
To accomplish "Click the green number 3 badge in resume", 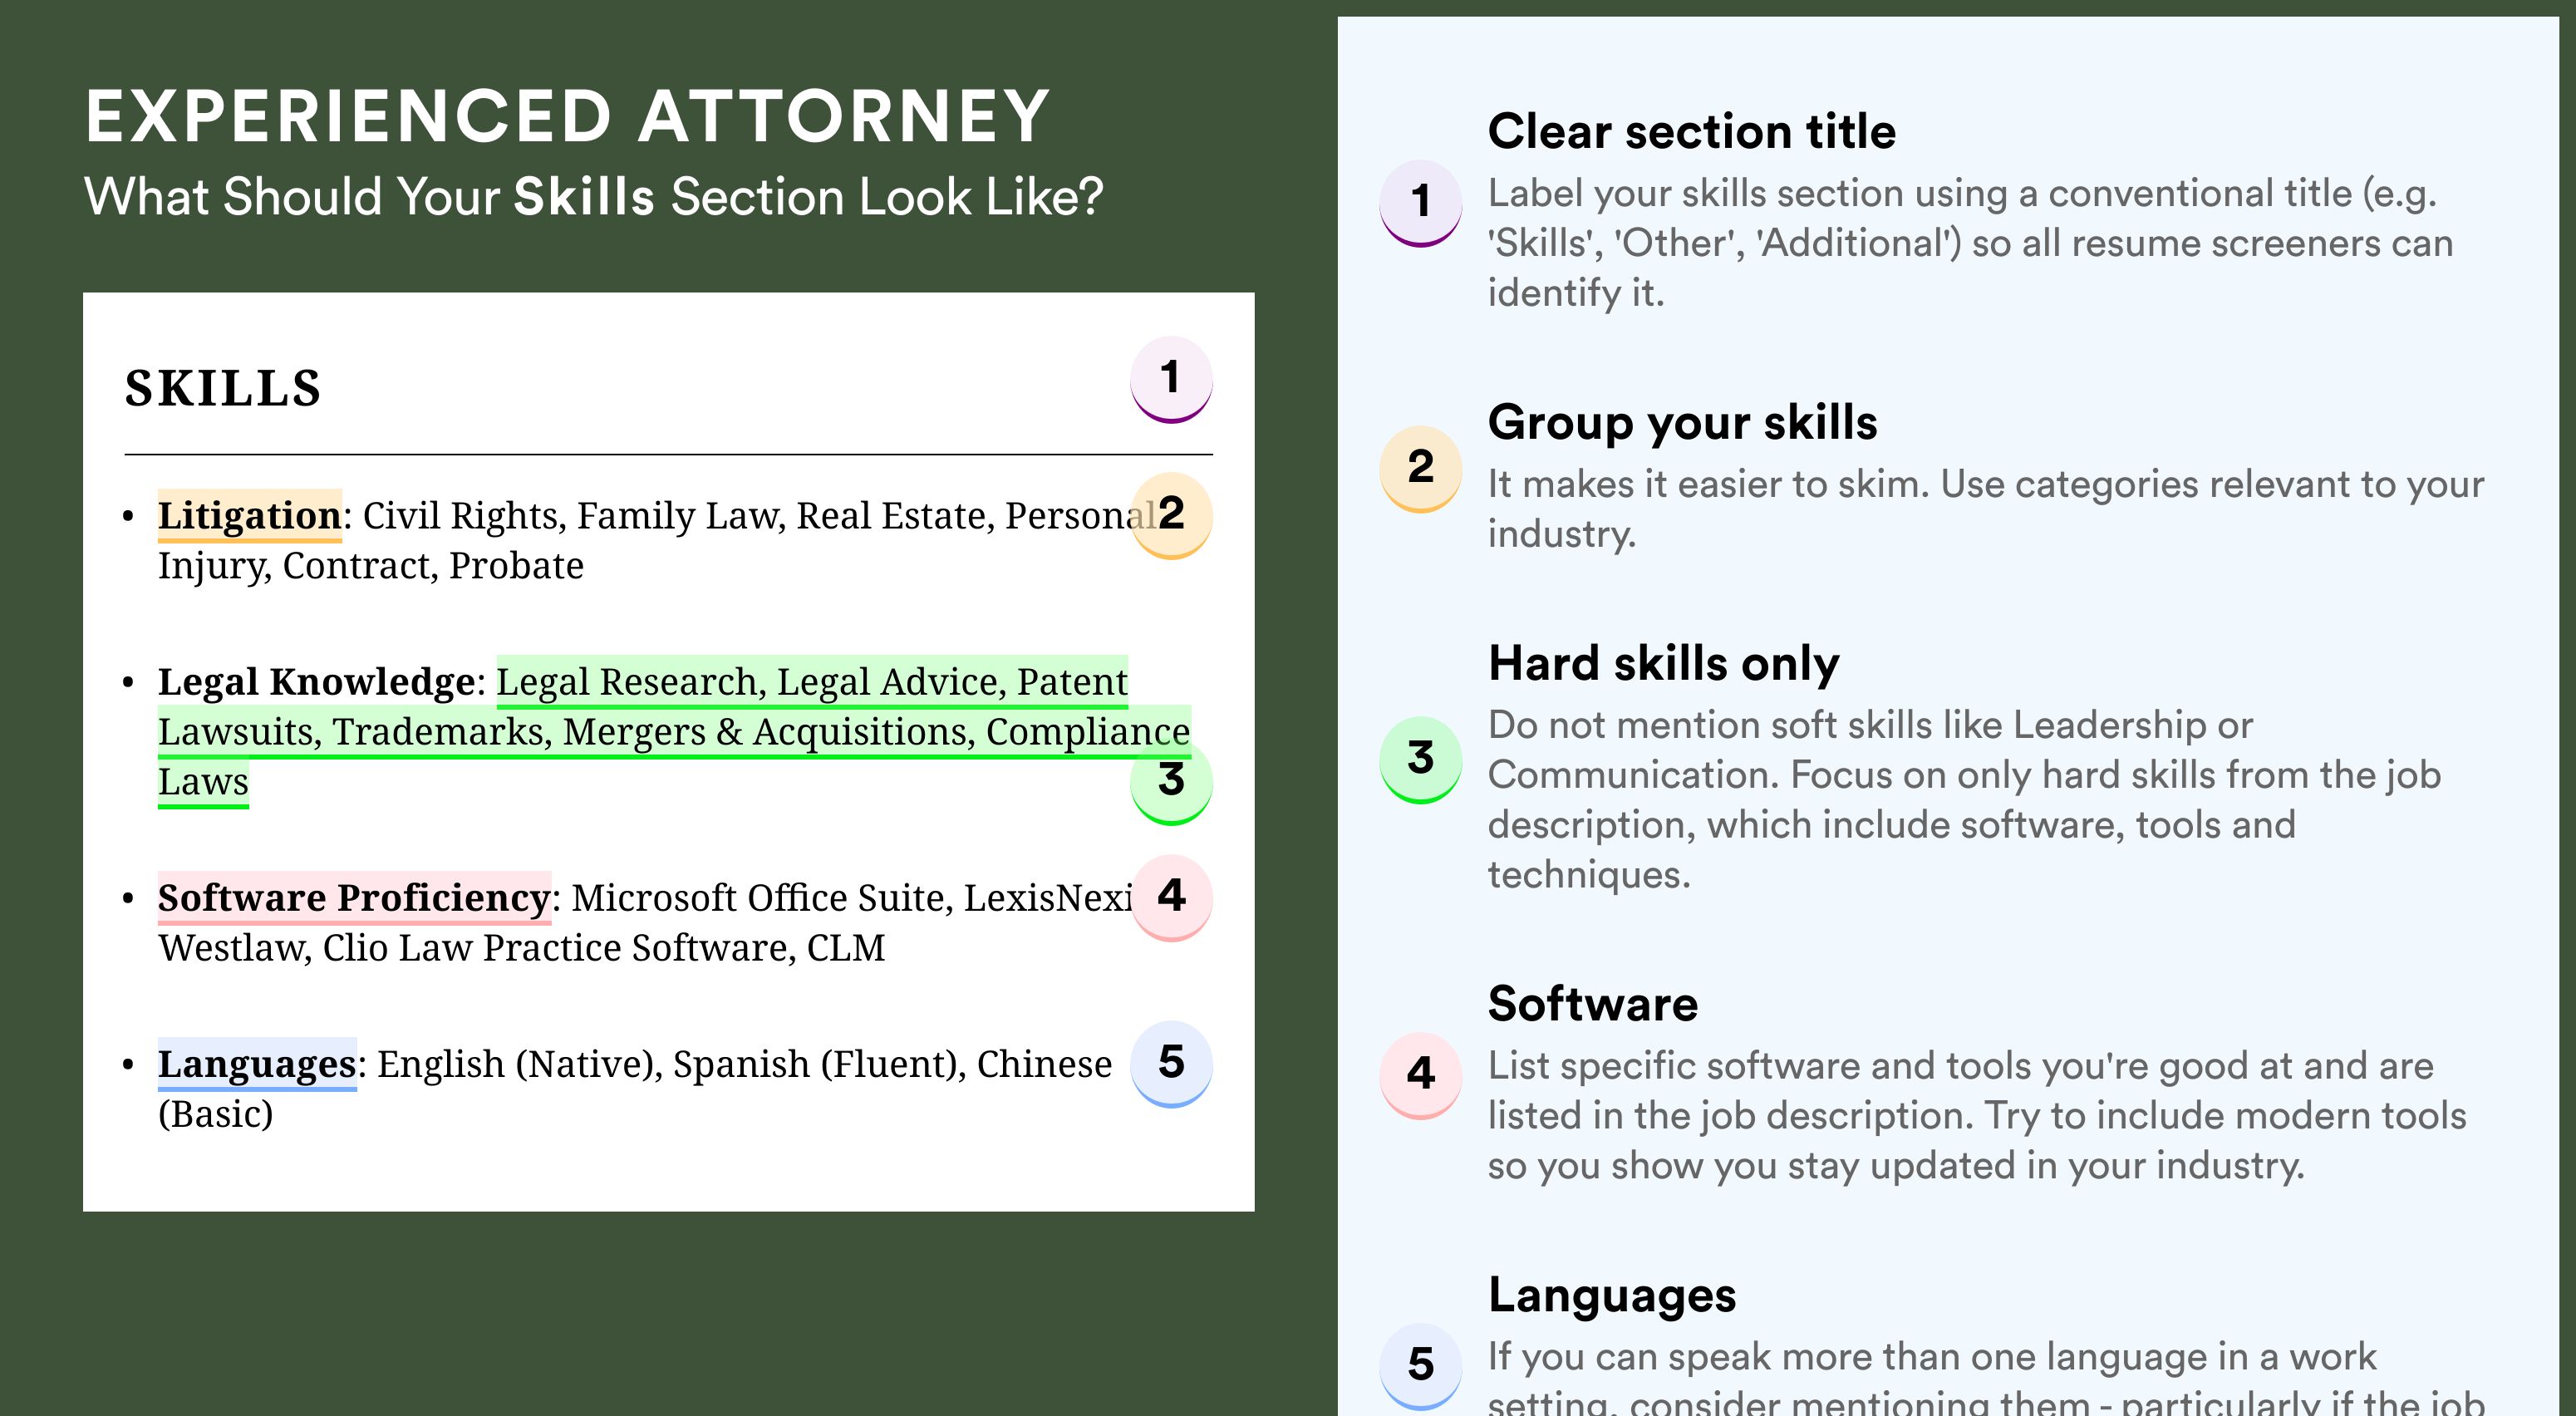I will click(x=1171, y=781).
